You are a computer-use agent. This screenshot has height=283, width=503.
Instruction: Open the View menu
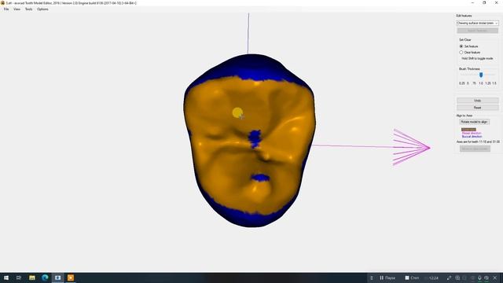(x=17, y=9)
